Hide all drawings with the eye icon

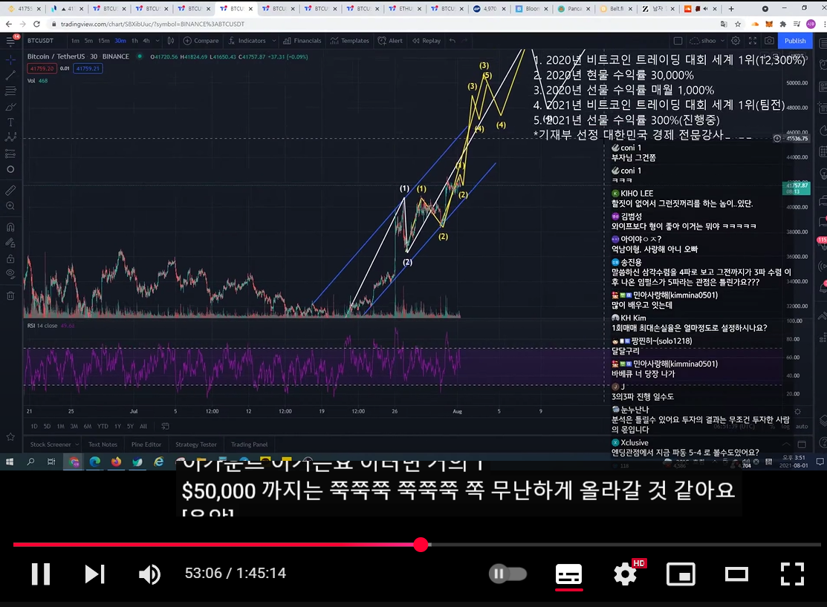click(x=10, y=274)
